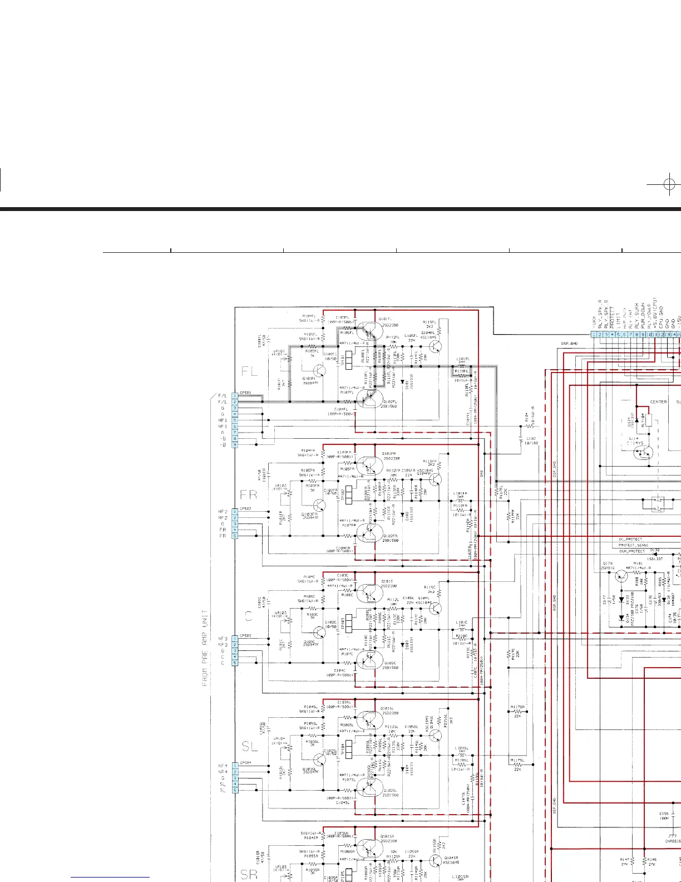Viewport: 681px width, 882px height.
Task: Click the 'CENTER' relay section label
Action: click(658, 401)
